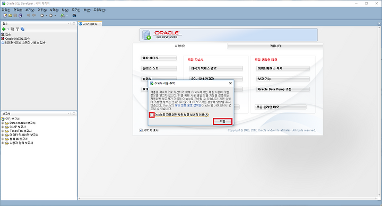Click the funnel Filter icon in Connections panel
Image resolution: width=382 pixels, height=206 pixels.
(18, 29)
